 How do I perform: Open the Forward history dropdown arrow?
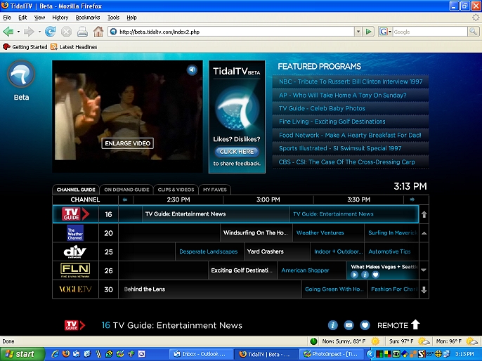tap(39, 32)
